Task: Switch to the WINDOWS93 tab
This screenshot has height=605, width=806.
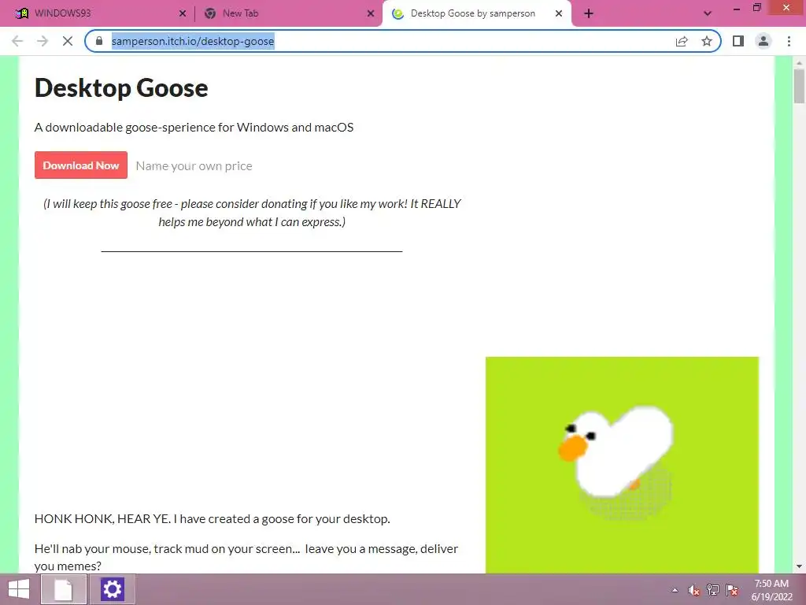Action: pyautogui.click(x=98, y=13)
